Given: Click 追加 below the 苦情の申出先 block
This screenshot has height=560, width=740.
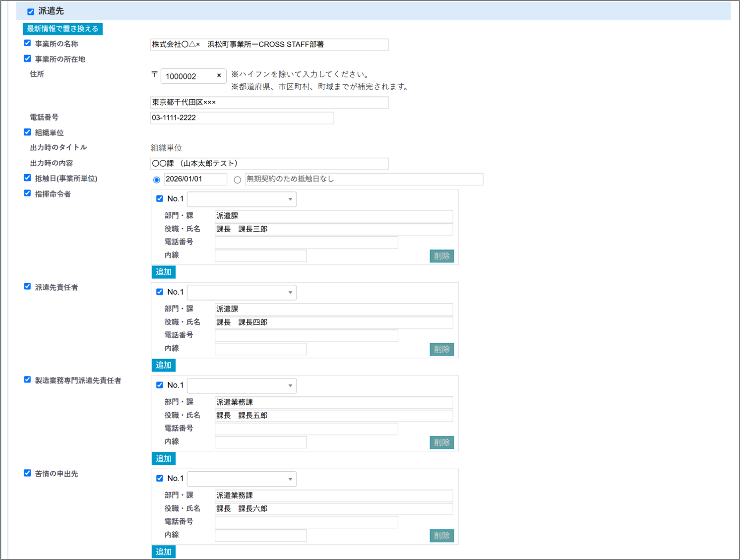Looking at the screenshot, I should [x=163, y=552].
